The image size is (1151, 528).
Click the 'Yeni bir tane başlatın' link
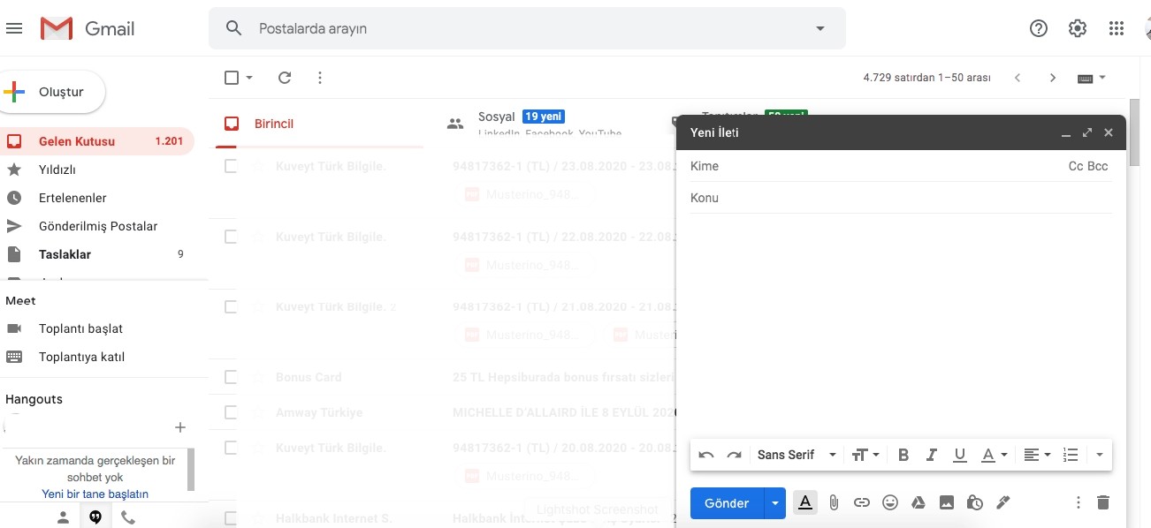[x=95, y=494]
